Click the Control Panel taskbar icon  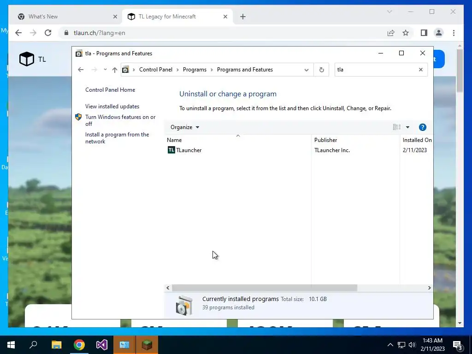tap(124, 345)
